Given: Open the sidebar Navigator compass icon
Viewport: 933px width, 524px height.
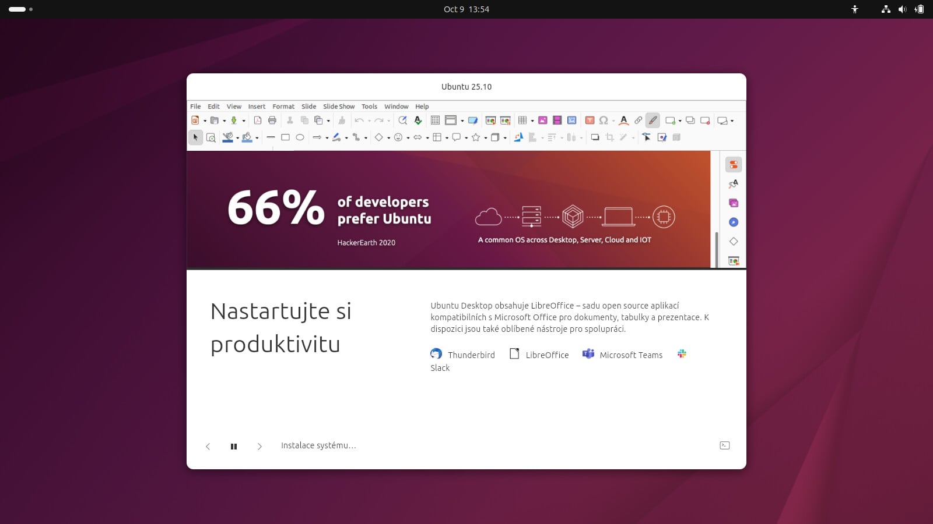Looking at the screenshot, I should click(734, 222).
